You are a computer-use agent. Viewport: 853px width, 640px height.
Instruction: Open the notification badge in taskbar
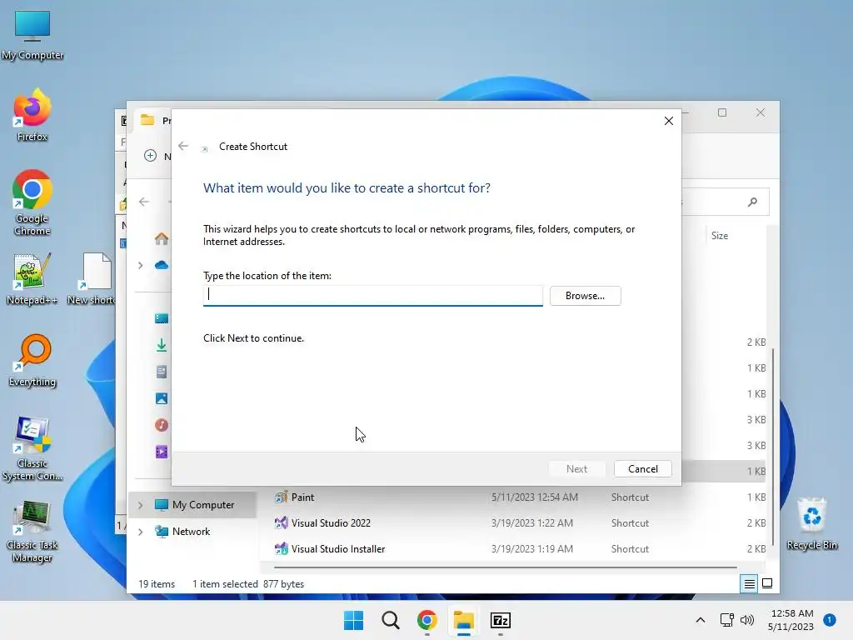coord(830,620)
